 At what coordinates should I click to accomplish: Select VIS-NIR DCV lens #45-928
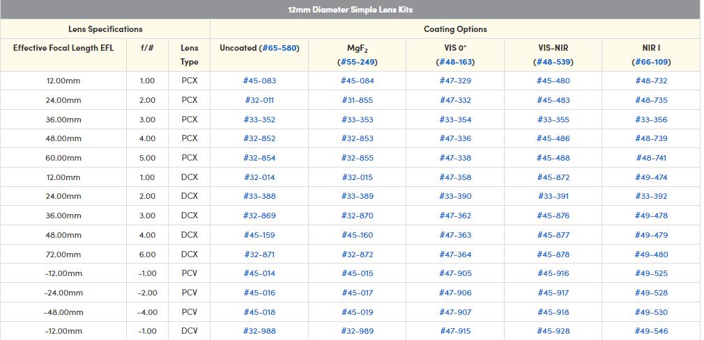(x=553, y=331)
